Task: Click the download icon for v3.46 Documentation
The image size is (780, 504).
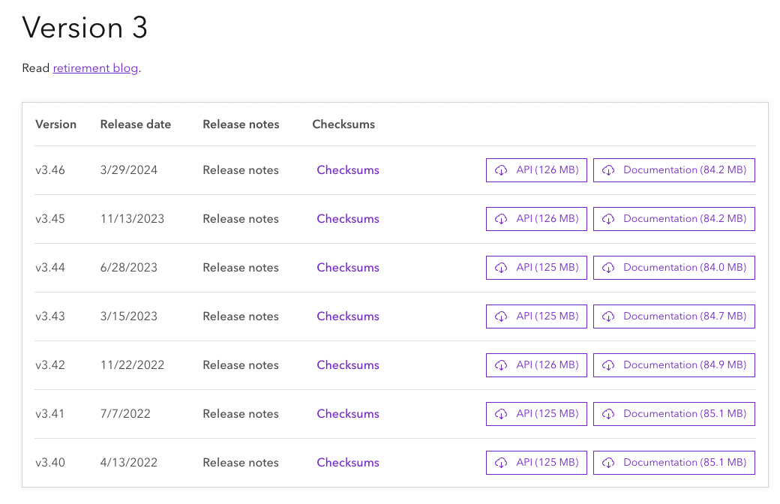Action: click(608, 170)
